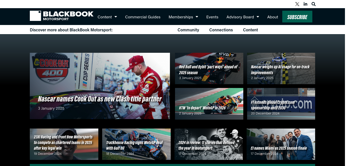The image size is (348, 166).
Task: Expand the Advisory Board dropdown arrow
Action: [258, 17]
